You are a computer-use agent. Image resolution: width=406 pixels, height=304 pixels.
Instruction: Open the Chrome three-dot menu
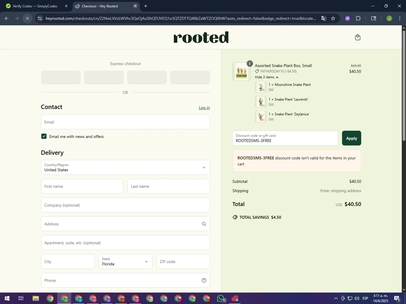400,18
